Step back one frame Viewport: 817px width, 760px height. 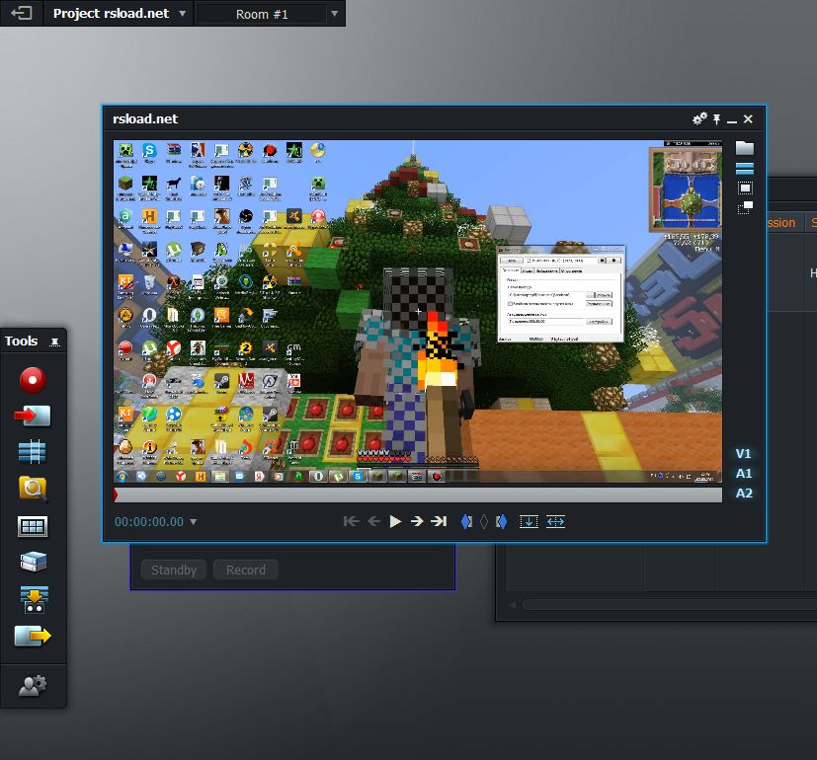(x=373, y=521)
